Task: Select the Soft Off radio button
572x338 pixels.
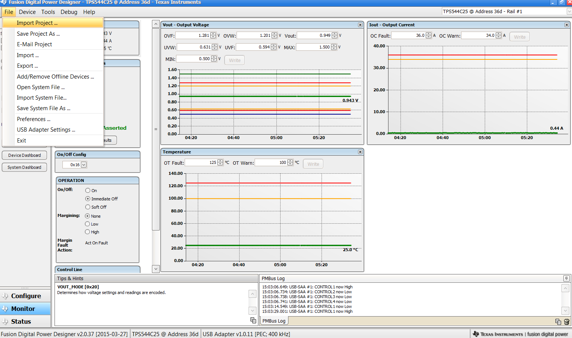Action: 87,207
